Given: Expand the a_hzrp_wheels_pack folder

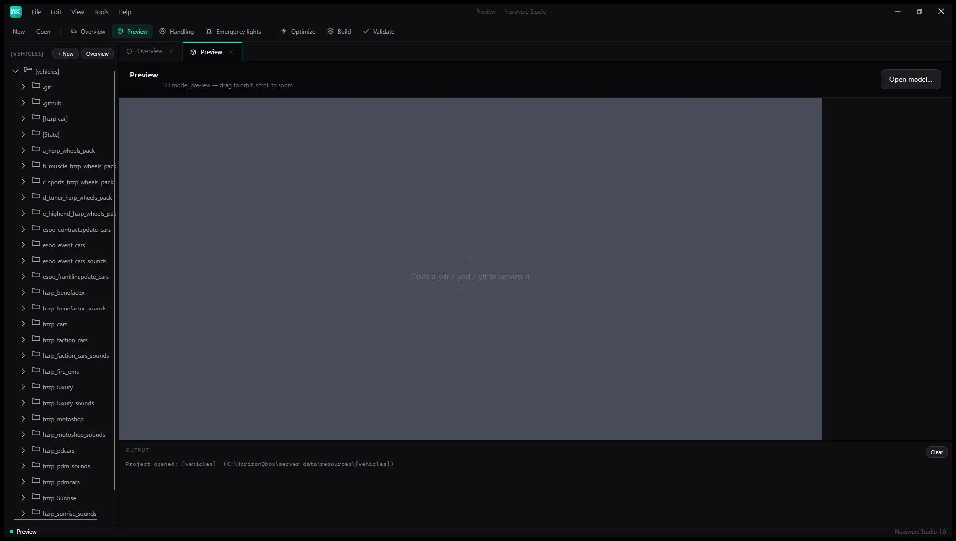Looking at the screenshot, I should pyautogui.click(x=23, y=150).
